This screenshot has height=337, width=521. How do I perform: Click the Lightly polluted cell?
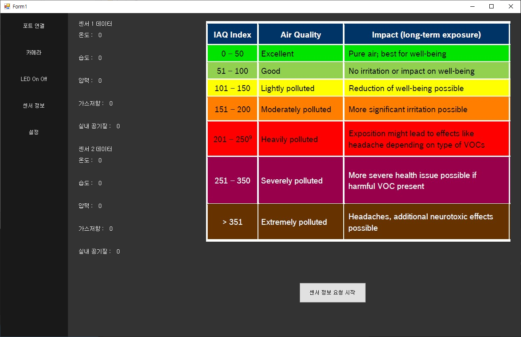pos(301,88)
